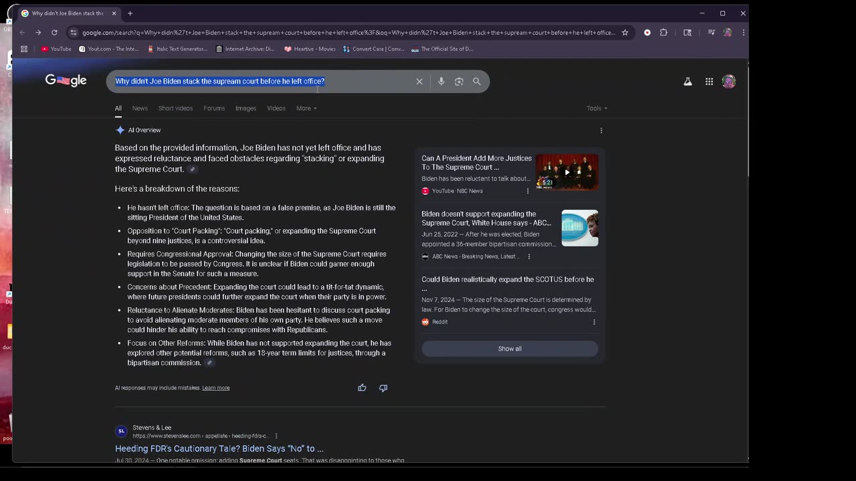The height and width of the screenshot is (481, 856).
Task: Open the Chrome profile avatar
Action: pyautogui.click(x=728, y=33)
